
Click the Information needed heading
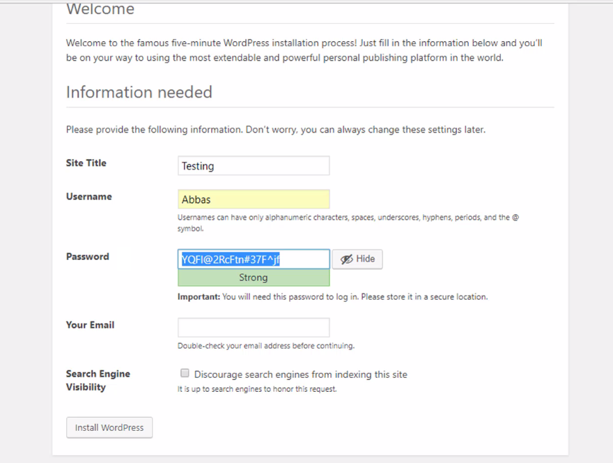[139, 91]
